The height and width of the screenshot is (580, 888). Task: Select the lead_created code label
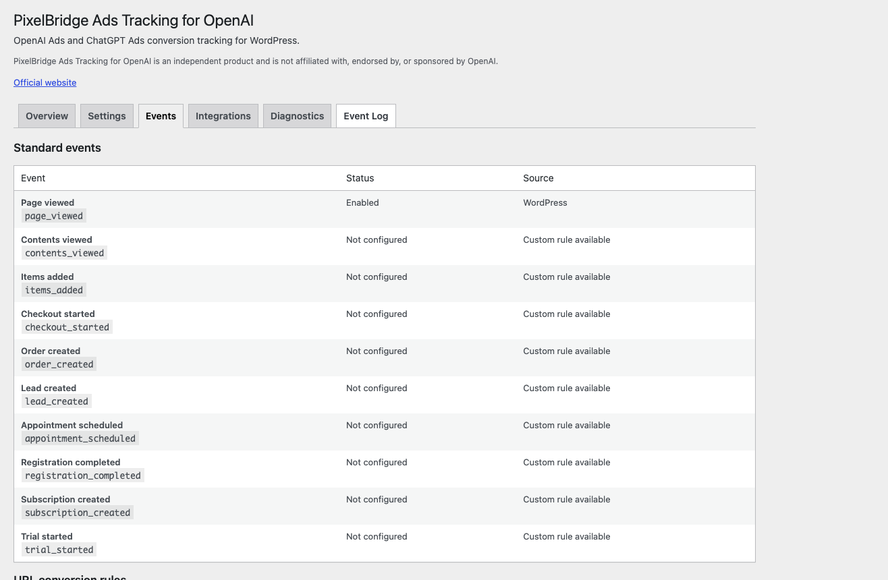click(x=57, y=401)
